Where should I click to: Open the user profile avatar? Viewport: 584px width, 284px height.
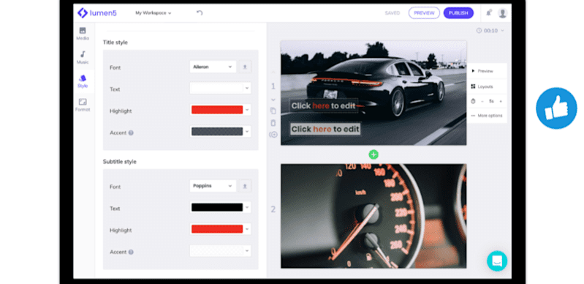click(502, 13)
